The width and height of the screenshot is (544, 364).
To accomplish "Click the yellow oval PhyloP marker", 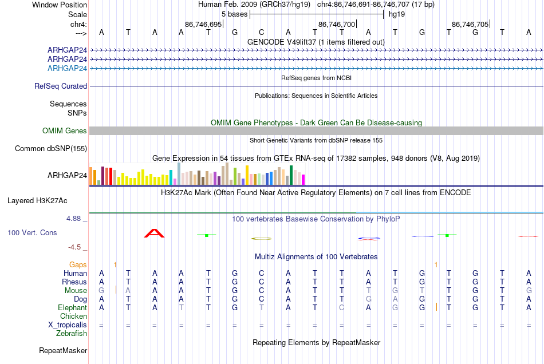I will tap(261, 239).
